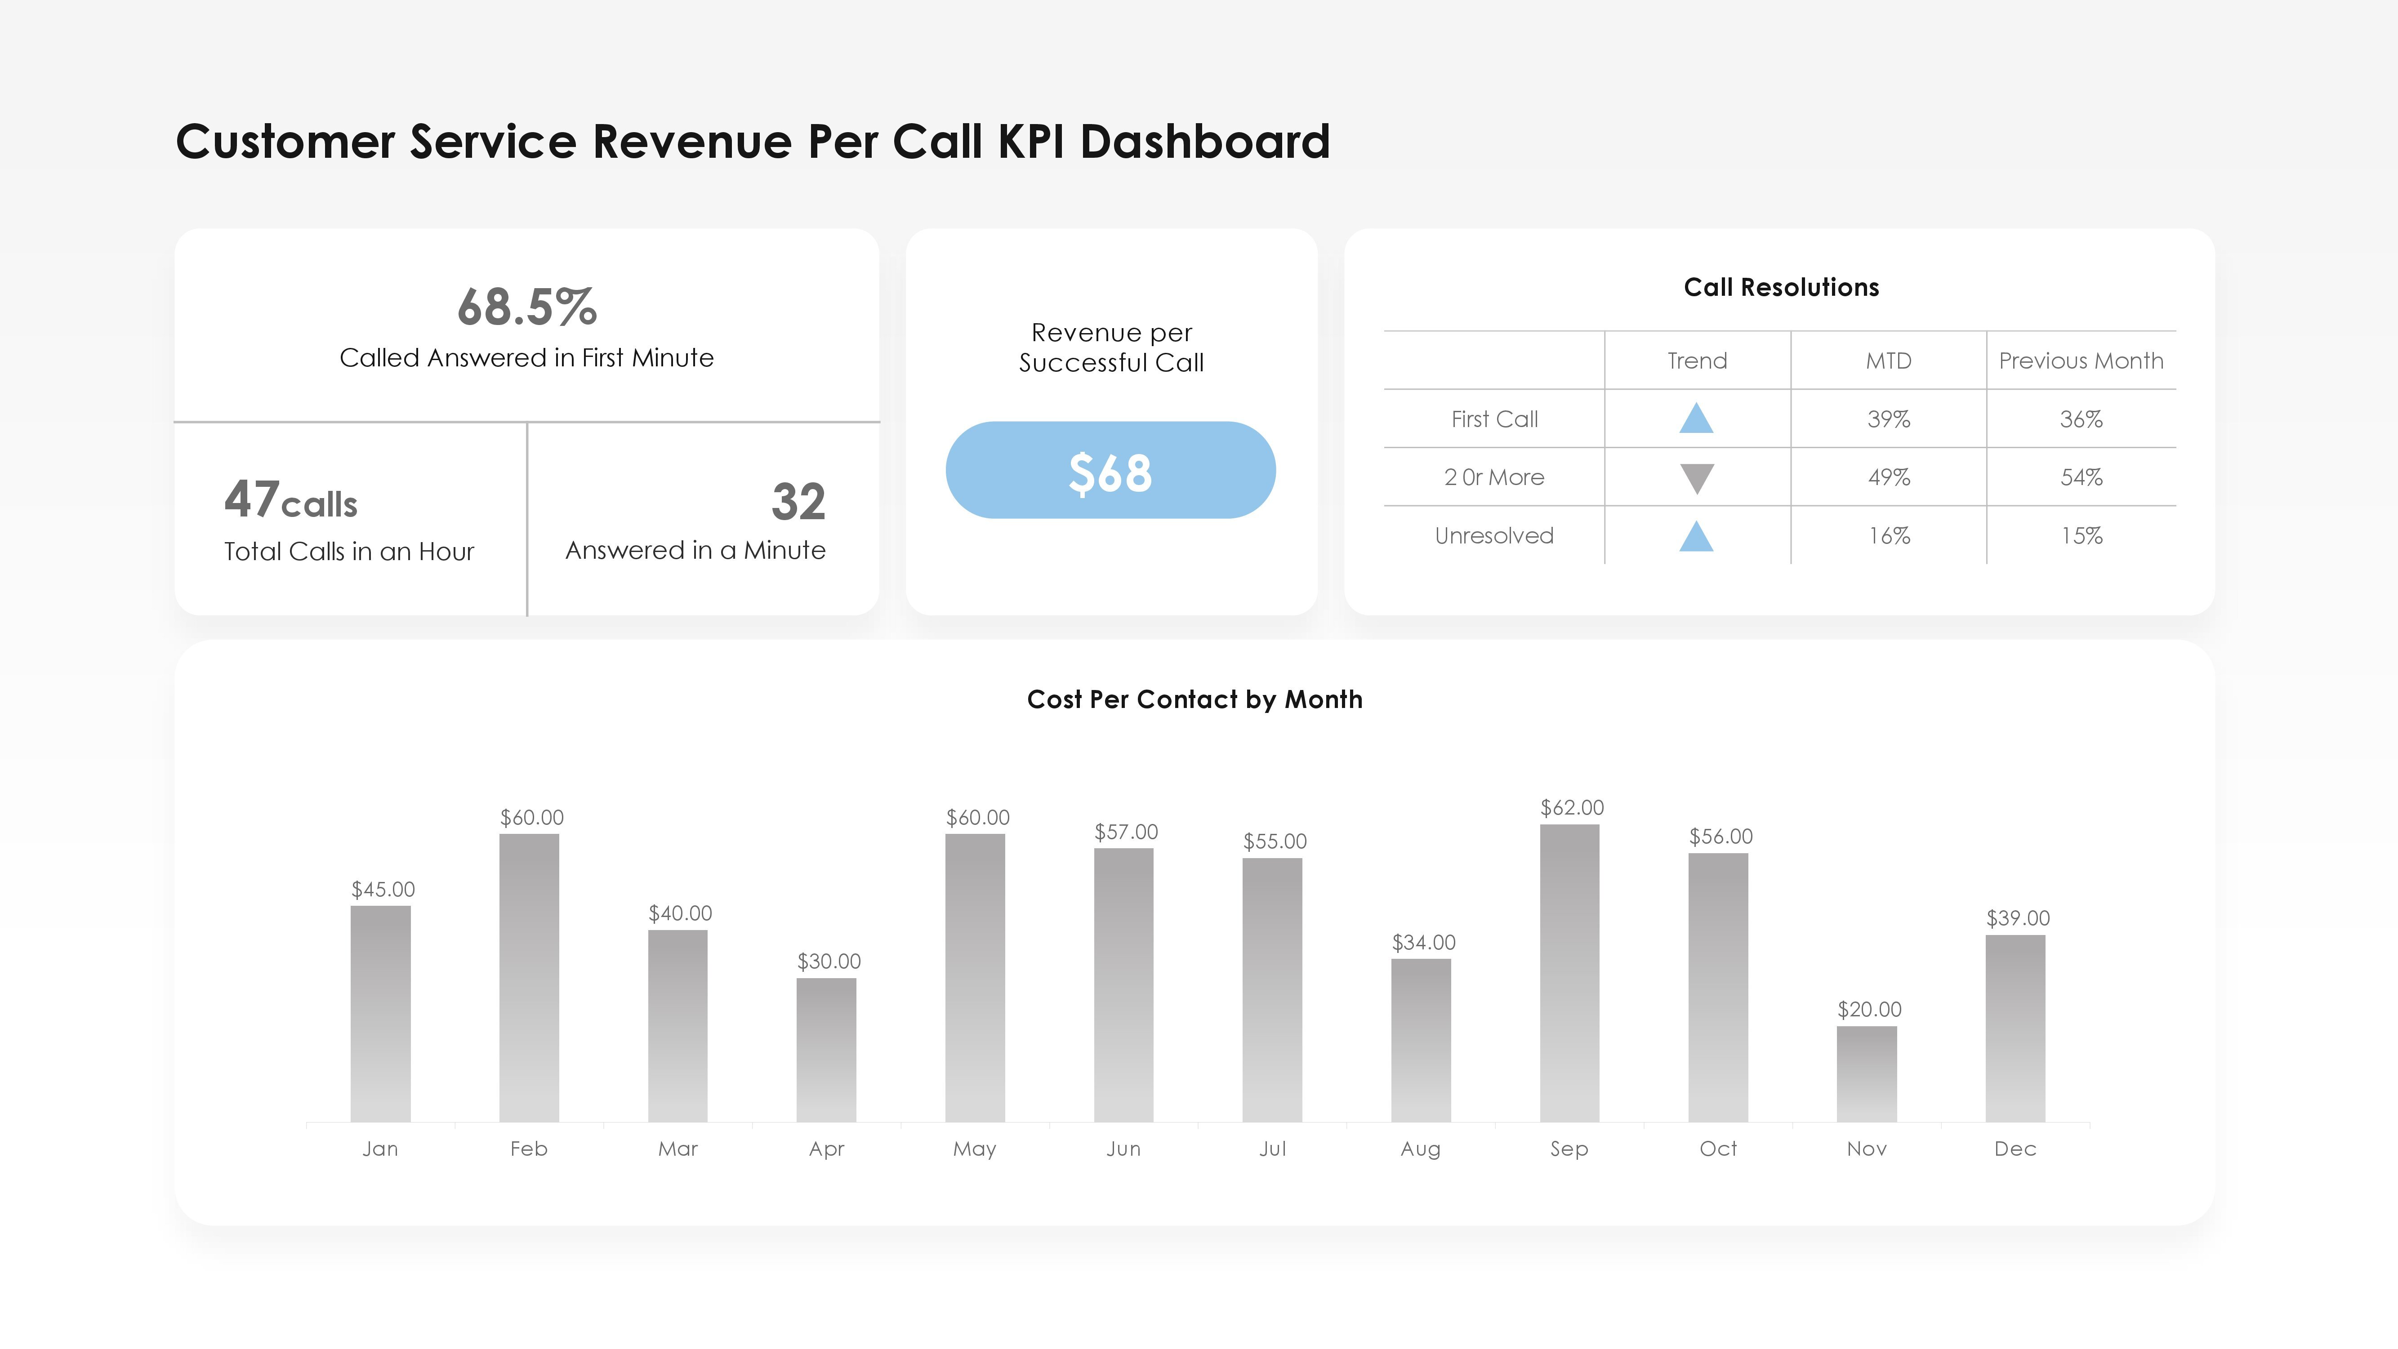
Task: Click the Apr axis label
Action: [x=827, y=1149]
